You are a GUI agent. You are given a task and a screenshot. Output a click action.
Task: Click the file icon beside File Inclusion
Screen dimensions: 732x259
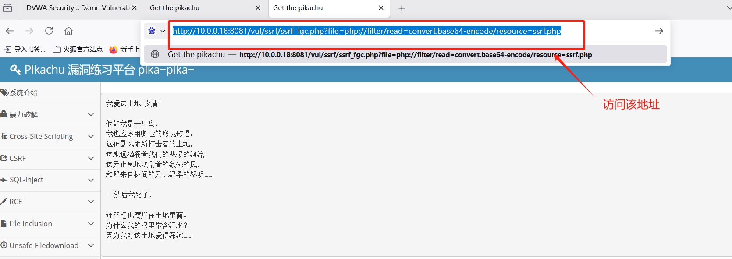click(4, 223)
